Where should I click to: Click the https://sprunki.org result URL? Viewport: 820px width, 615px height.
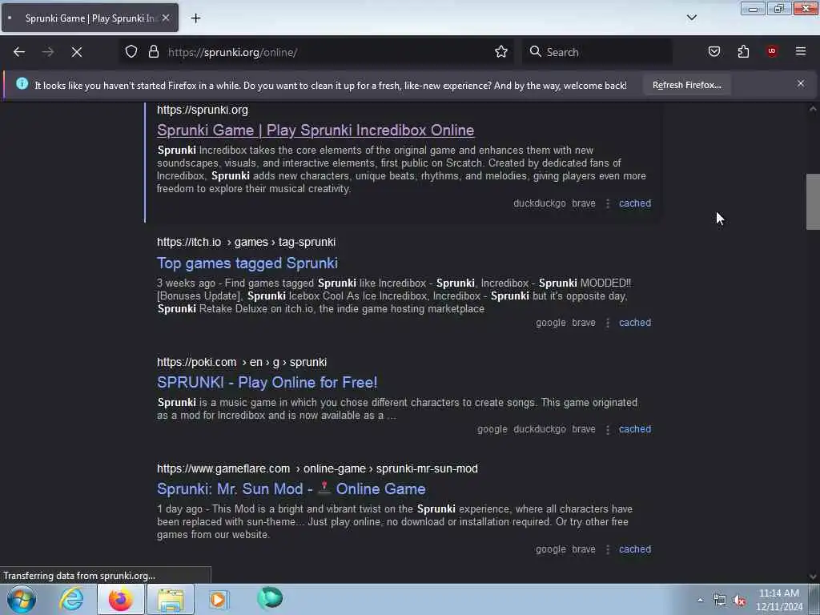click(x=203, y=110)
